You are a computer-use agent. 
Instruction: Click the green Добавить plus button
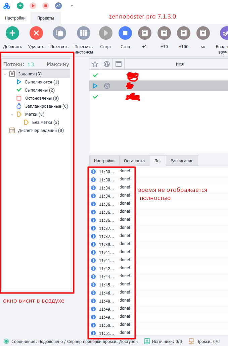[x=12, y=33]
